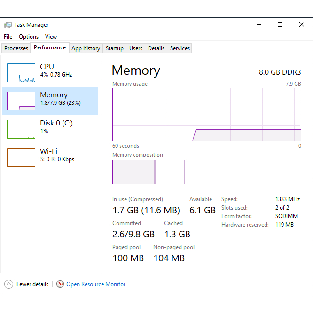Open the File menu
Viewport: 313px width, 313px height.
coord(8,37)
